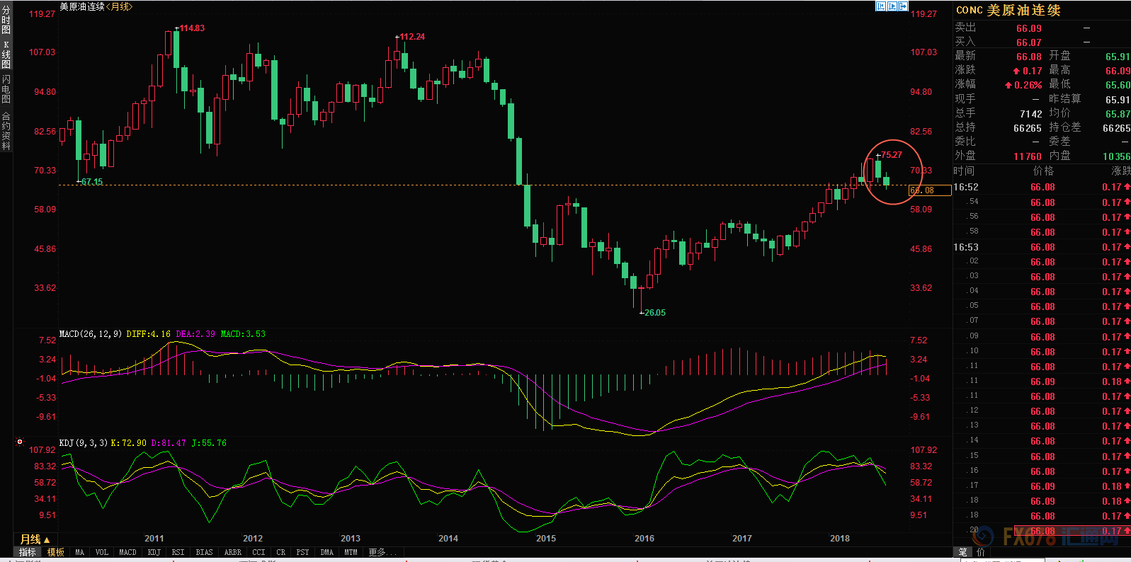
Task: Click the MACD(26,12,9) panel label
Action: 91,333
